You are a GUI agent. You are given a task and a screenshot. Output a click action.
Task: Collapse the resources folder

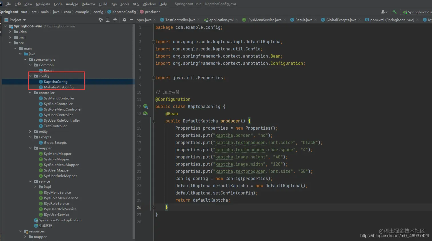click(20, 231)
